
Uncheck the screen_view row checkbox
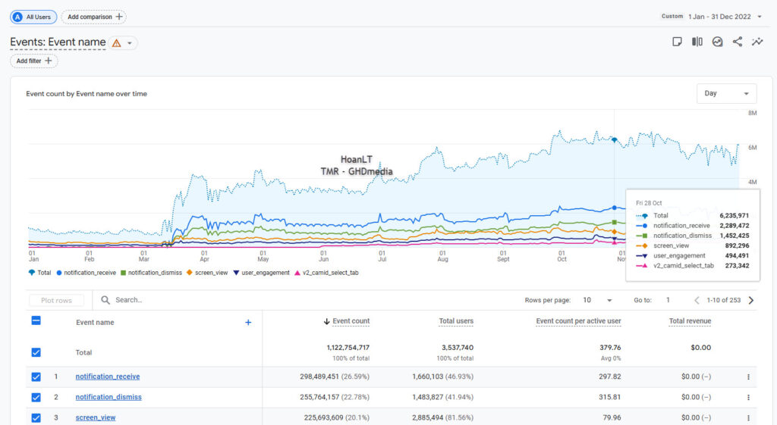pos(36,417)
